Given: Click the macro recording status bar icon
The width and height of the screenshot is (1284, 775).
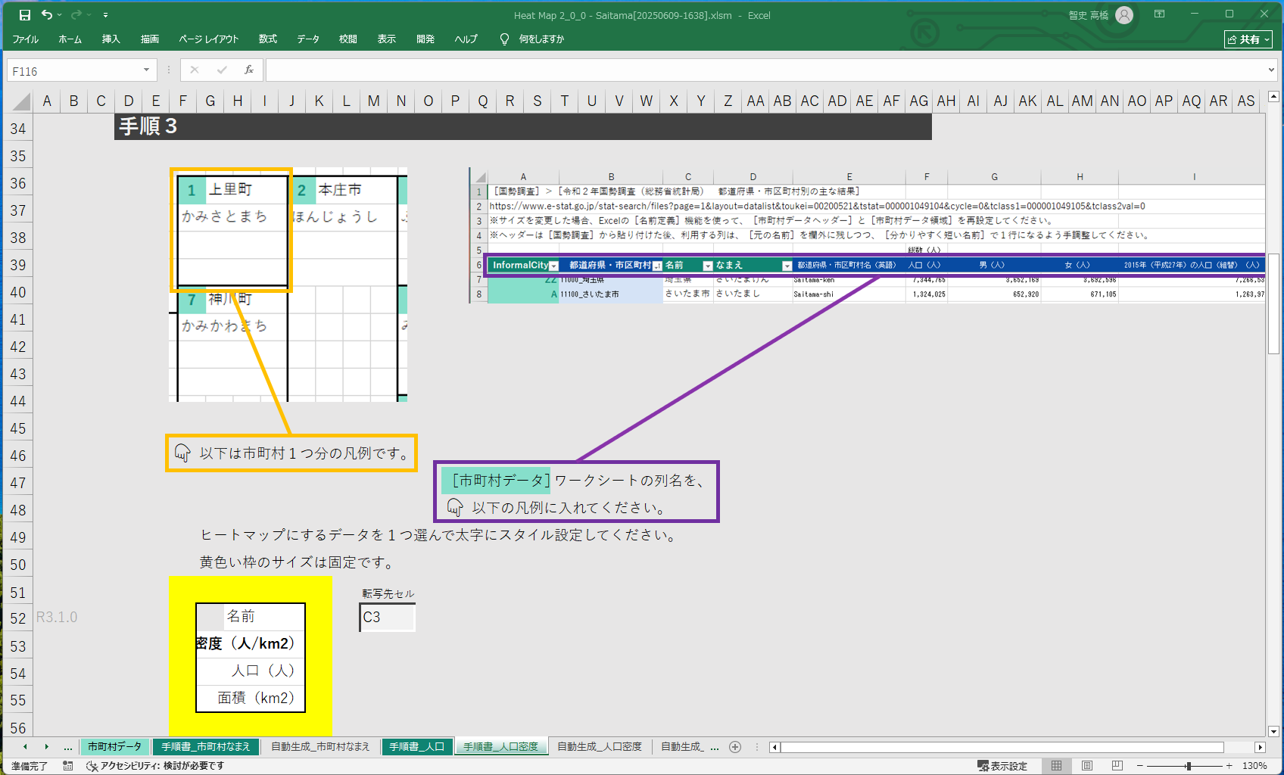Looking at the screenshot, I should tap(68, 766).
